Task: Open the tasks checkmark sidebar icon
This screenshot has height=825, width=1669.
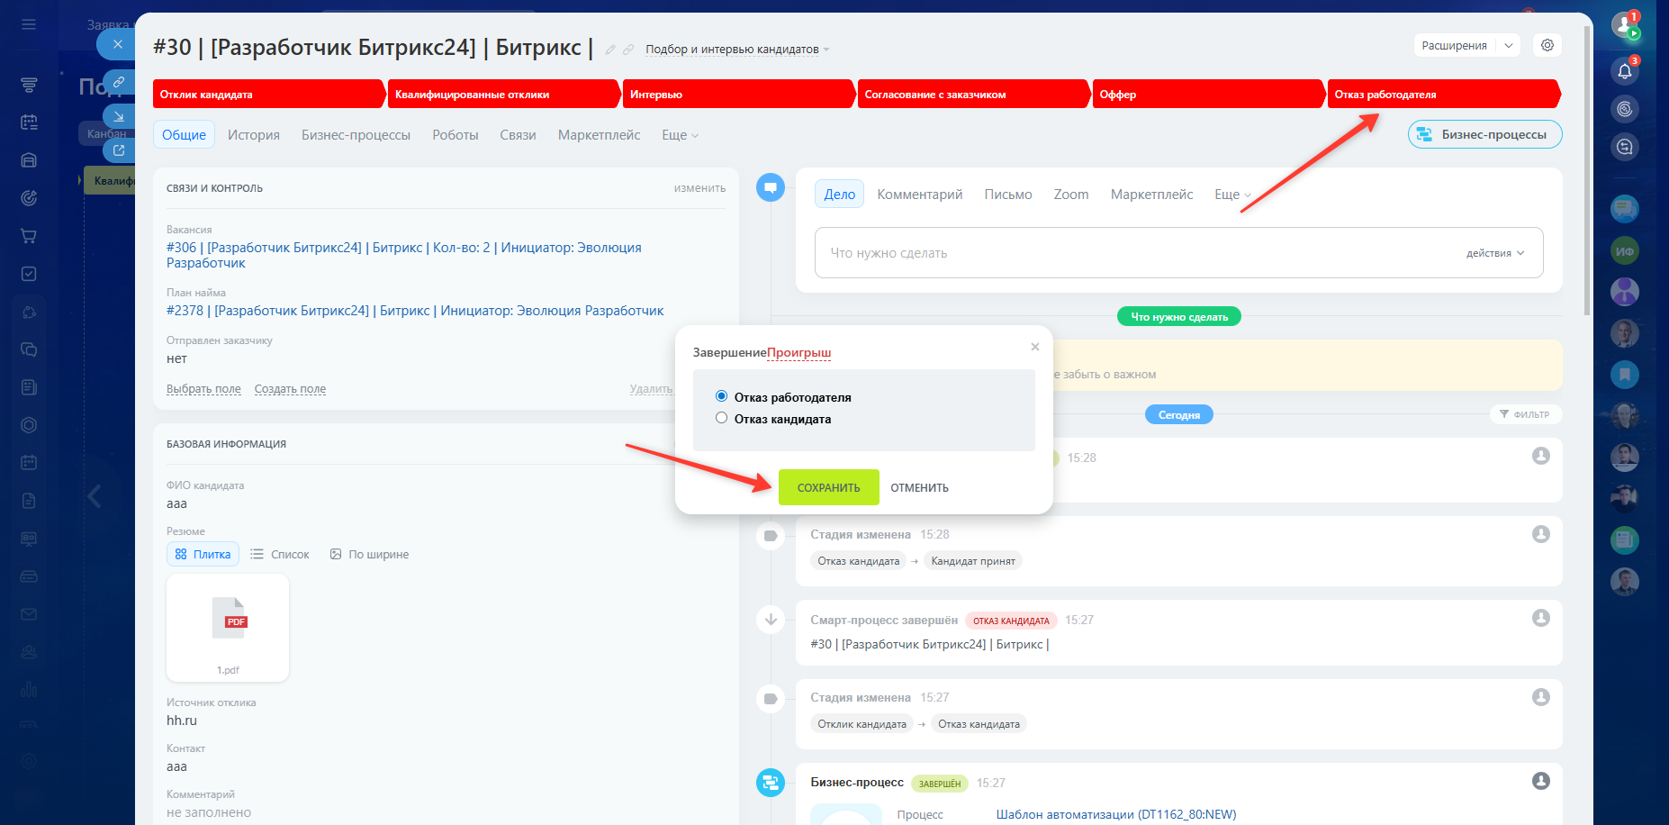Action: pyautogui.click(x=29, y=274)
